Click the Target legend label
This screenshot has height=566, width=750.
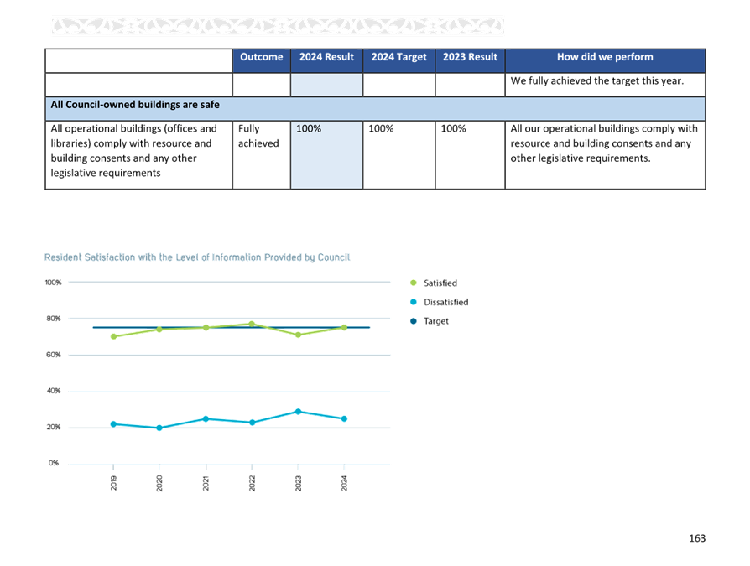pos(435,321)
